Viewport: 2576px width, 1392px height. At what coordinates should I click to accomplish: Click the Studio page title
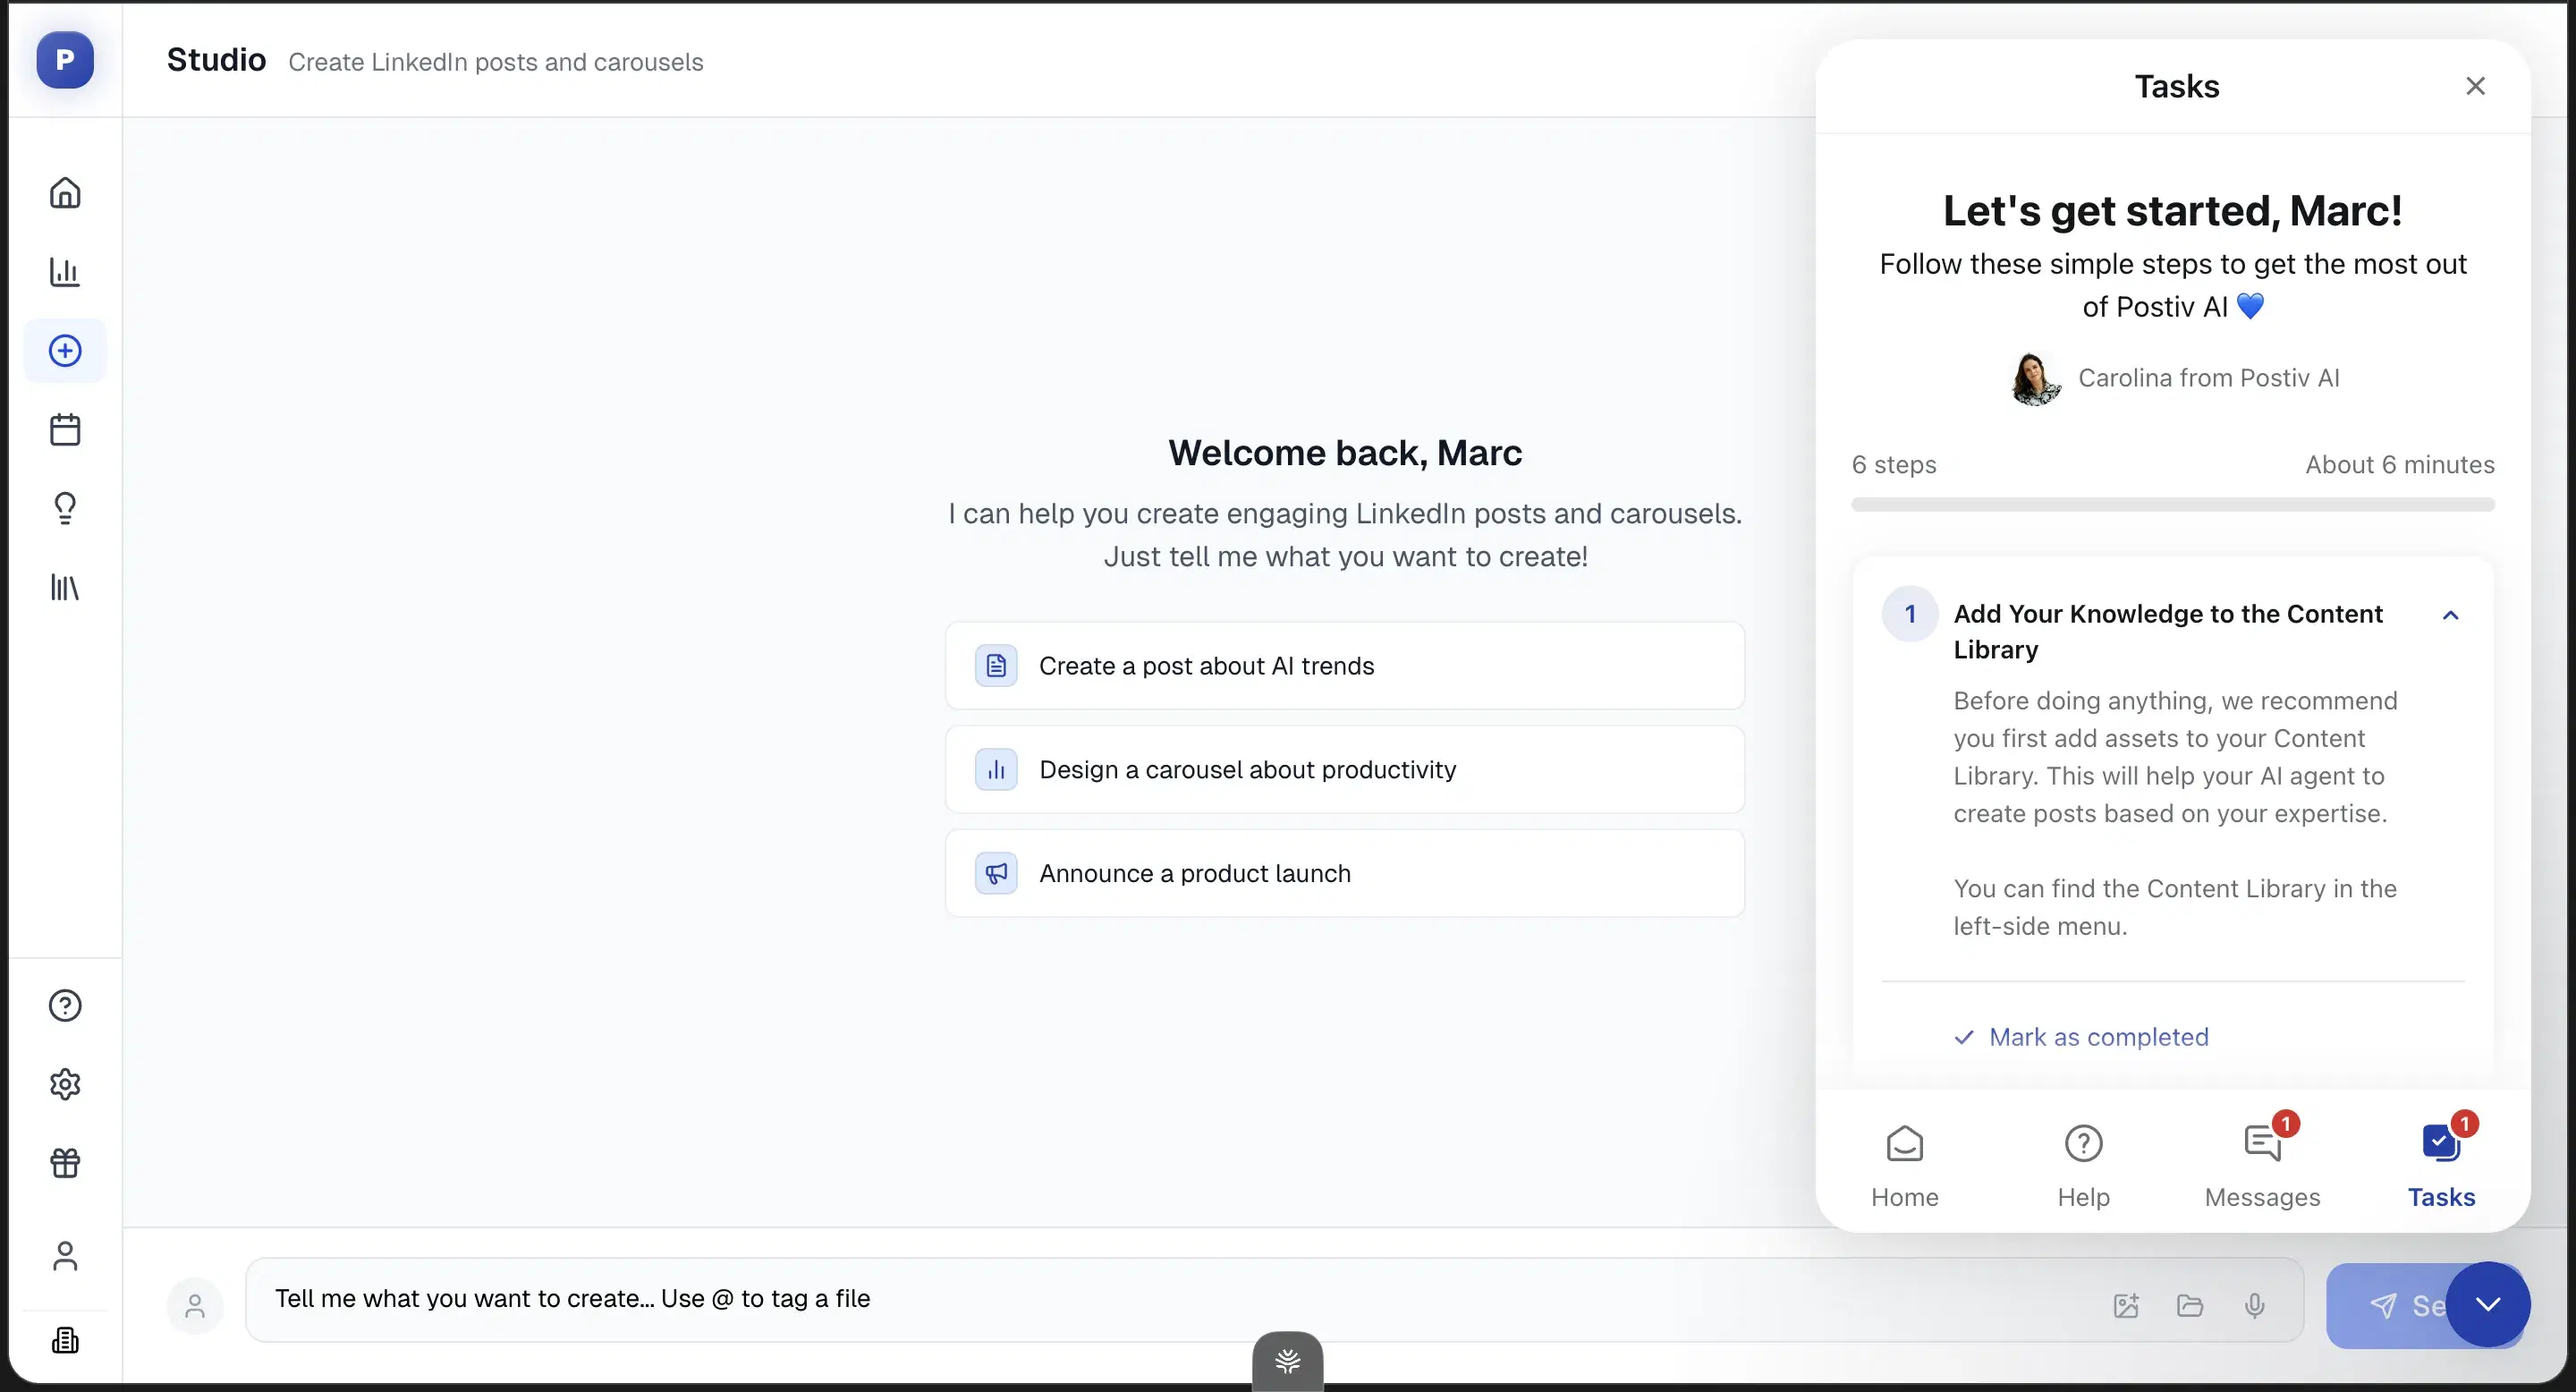pos(216,60)
